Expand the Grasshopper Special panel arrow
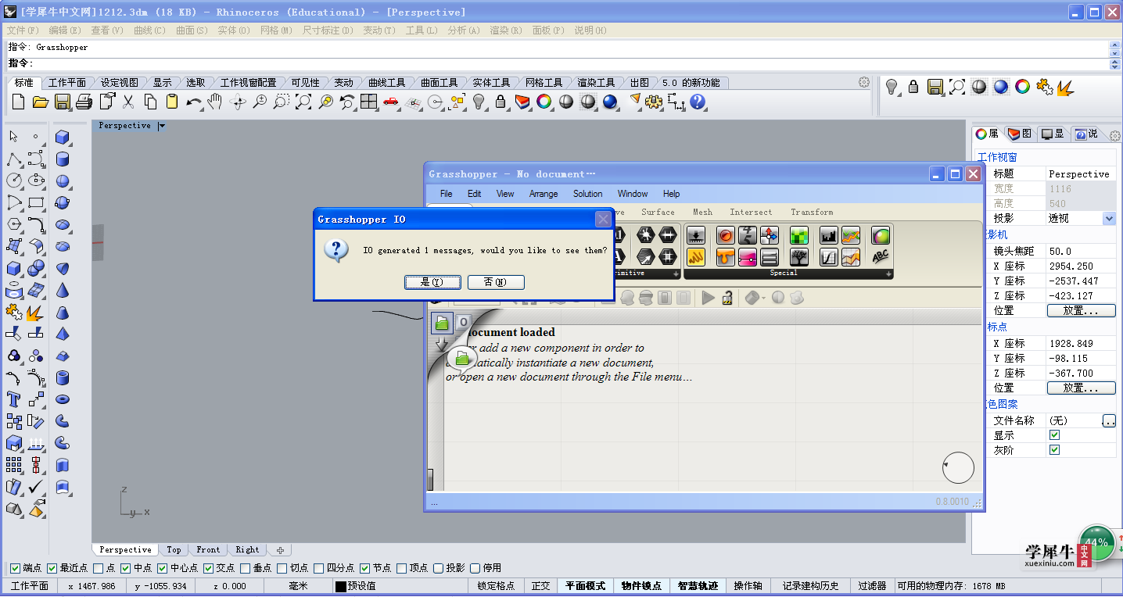This screenshot has height=597, width=1123. 888,273
